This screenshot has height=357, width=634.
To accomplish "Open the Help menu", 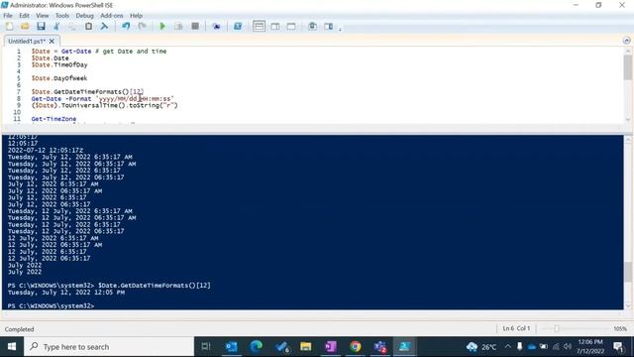I will tap(136, 16).
